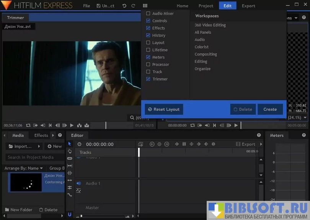Switch to the Project tab
This screenshot has height=220, width=310.
(206, 6)
